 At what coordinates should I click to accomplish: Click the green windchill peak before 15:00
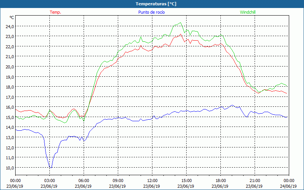click(180, 23)
